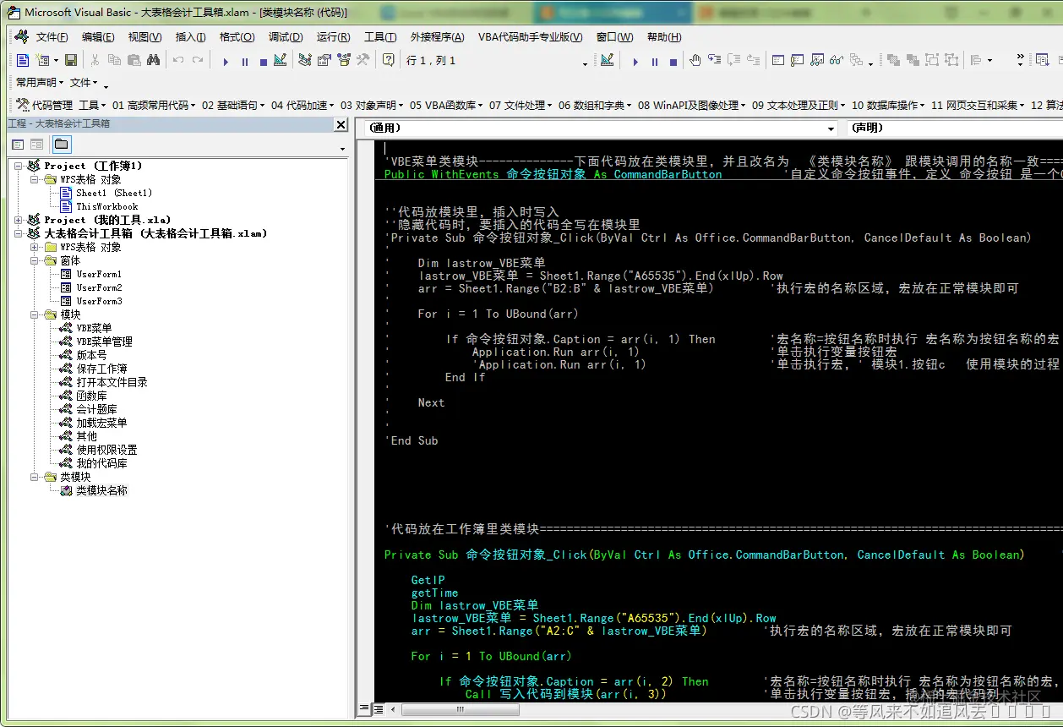Click the Quick Watch glasses icon
The image size is (1063, 727).
(836, 60)
